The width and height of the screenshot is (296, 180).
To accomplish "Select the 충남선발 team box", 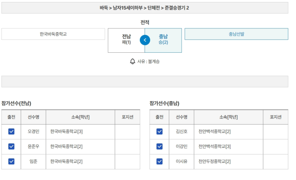I will point(236,34).
